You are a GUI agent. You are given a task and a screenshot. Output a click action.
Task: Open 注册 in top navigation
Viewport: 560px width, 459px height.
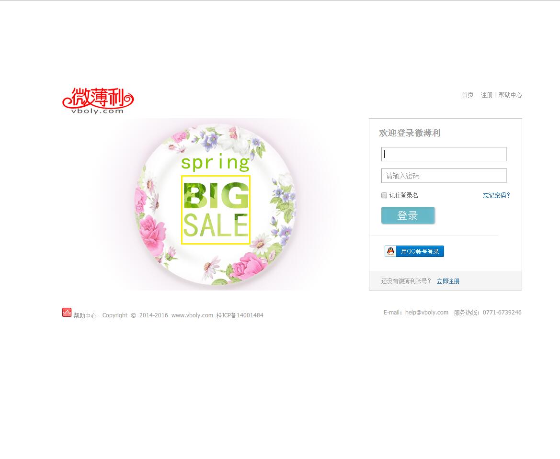486,95
